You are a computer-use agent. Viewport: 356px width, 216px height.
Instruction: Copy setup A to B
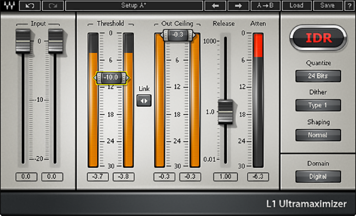[265, 5]
